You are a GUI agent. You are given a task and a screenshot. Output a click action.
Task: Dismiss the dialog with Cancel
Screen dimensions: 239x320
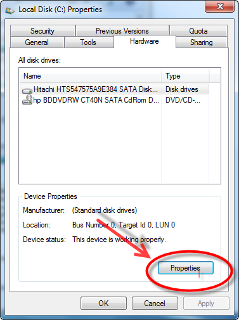[x=155, y=304]
